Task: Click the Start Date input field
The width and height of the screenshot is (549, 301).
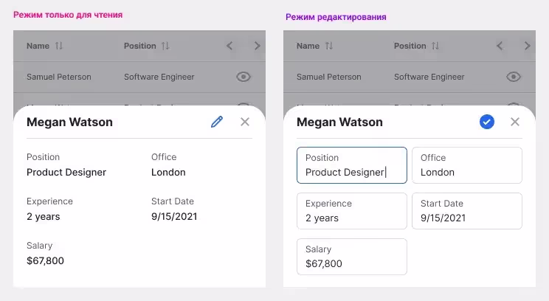Action: 466,211
